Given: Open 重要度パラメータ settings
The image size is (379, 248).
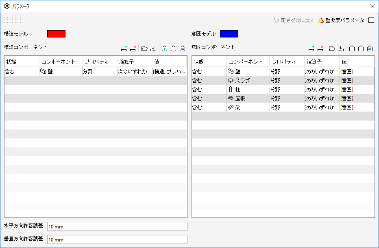Looking at the screenshot, I should click(341, 20).
